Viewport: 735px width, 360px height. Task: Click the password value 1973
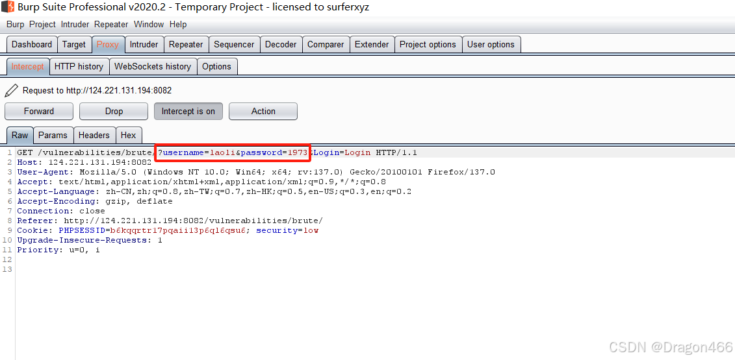pyautogui.click(x=298, y=152)
